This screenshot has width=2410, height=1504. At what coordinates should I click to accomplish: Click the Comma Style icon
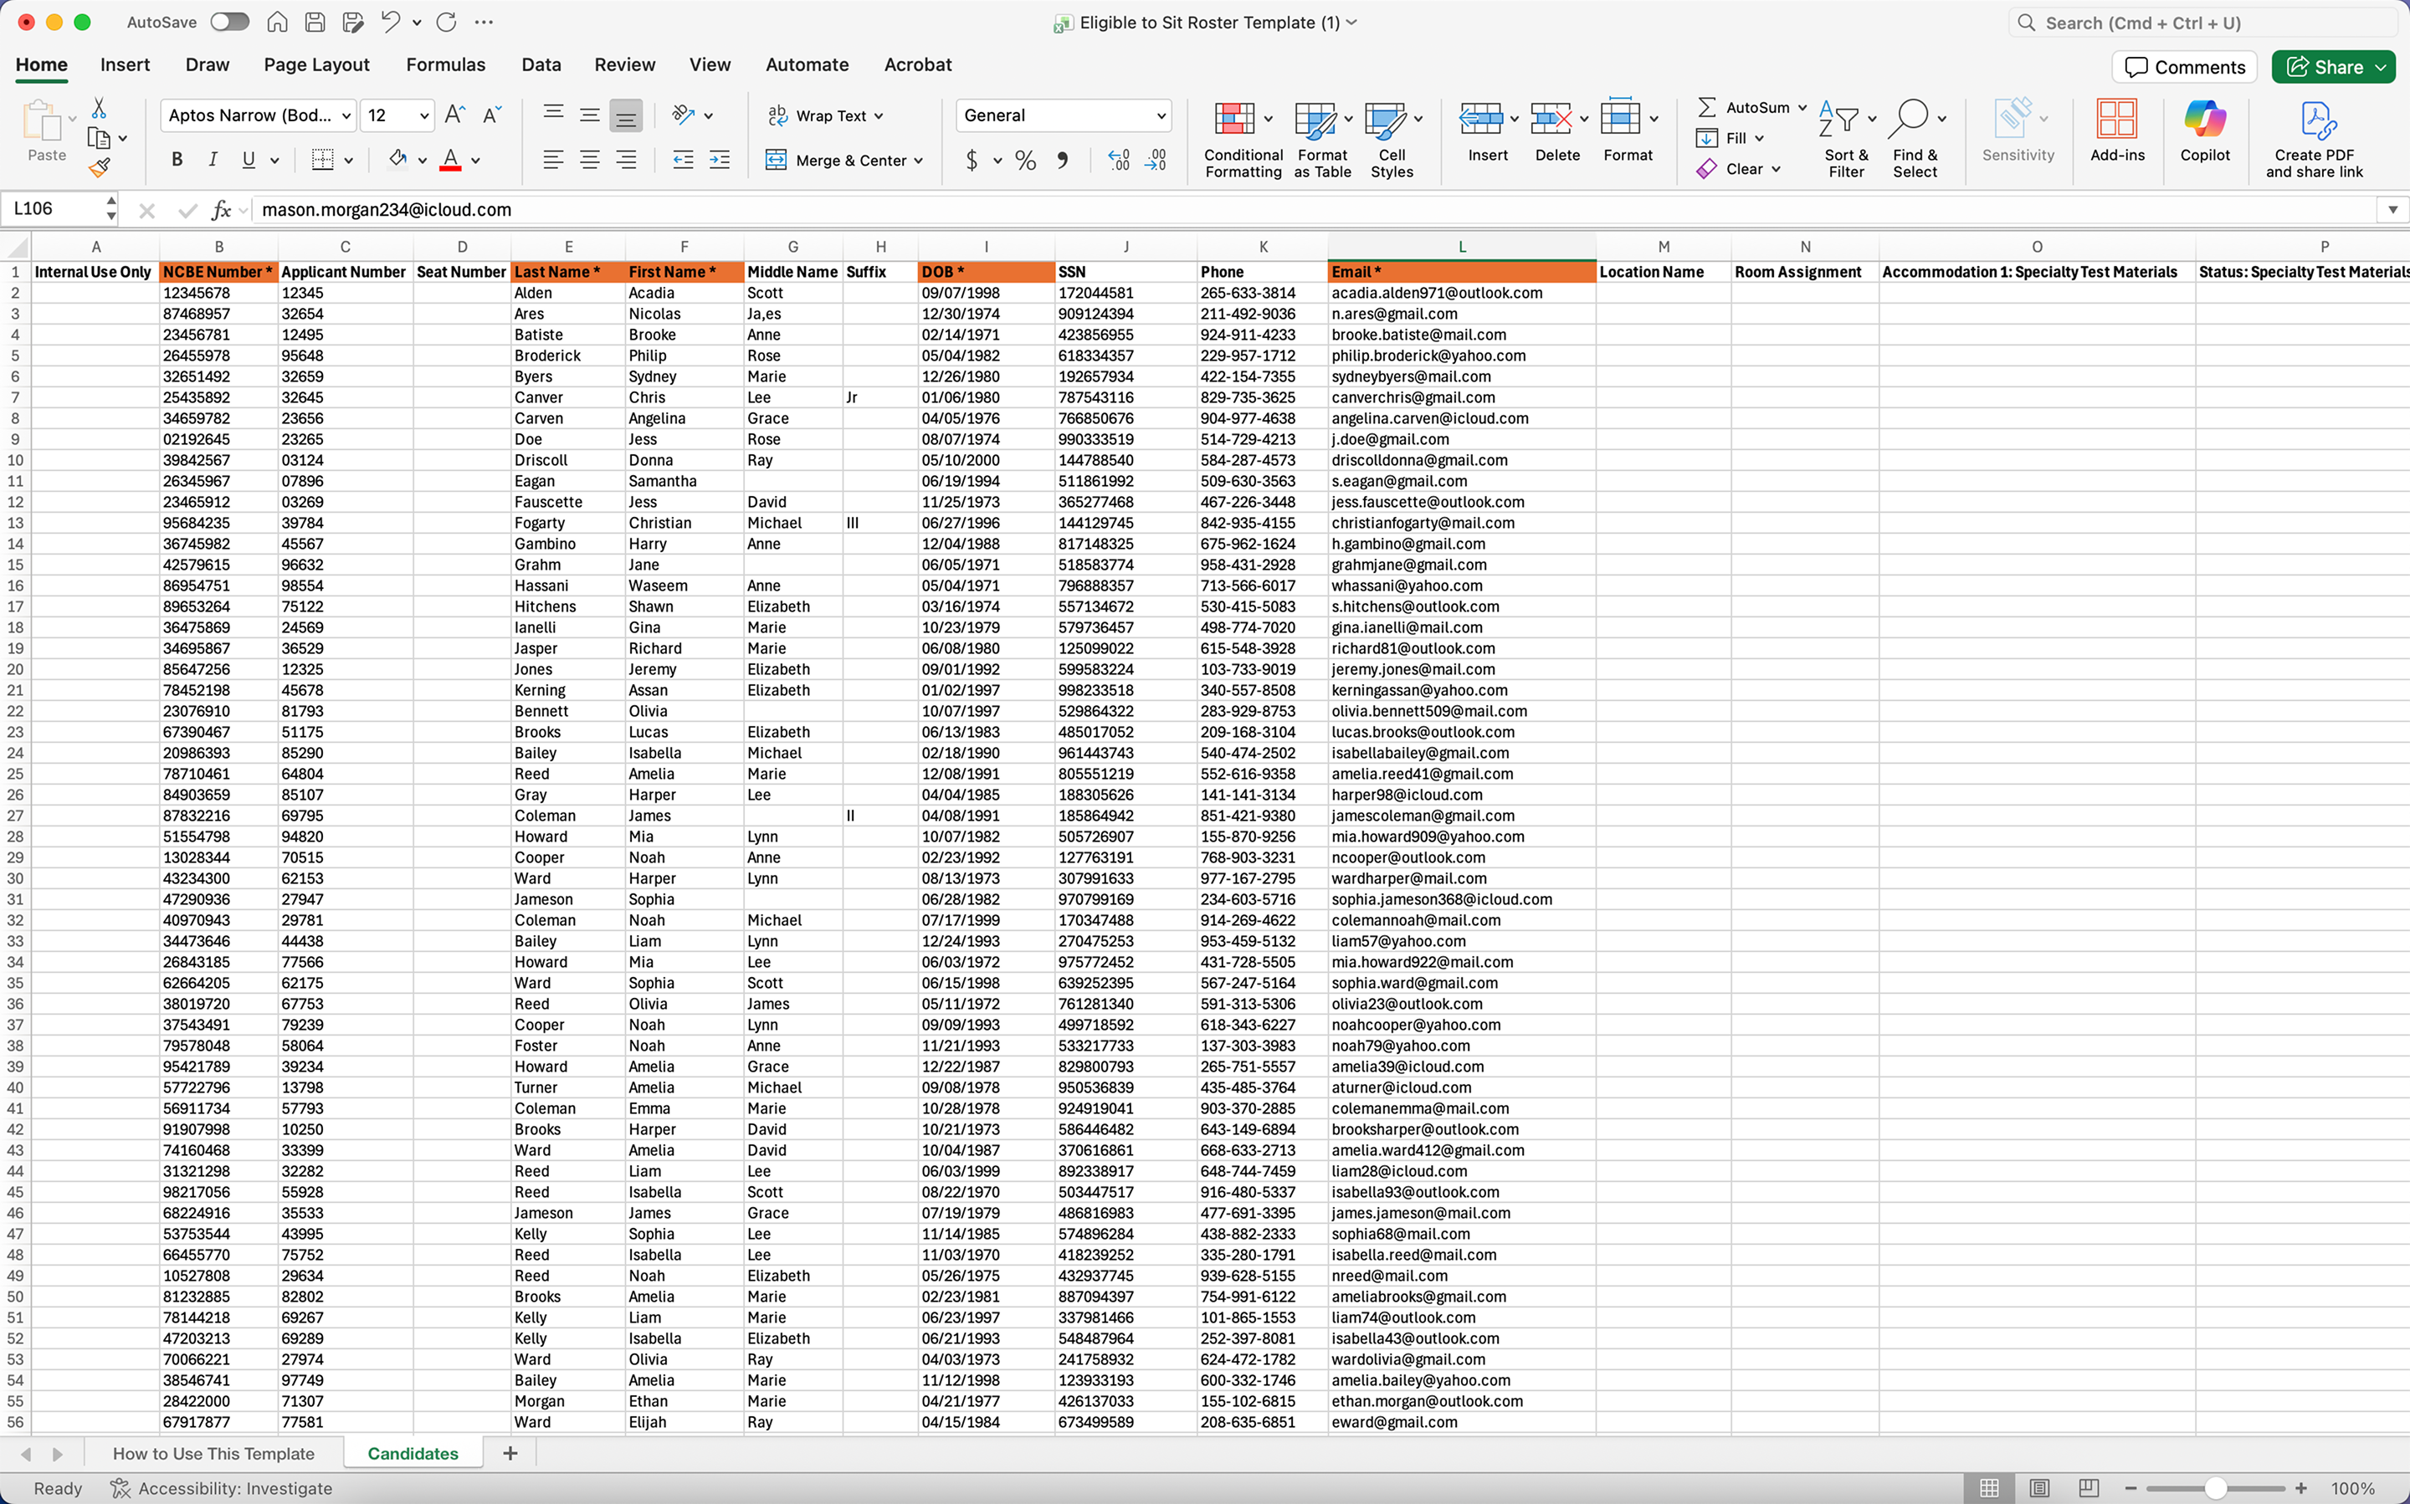(1063, 160)
